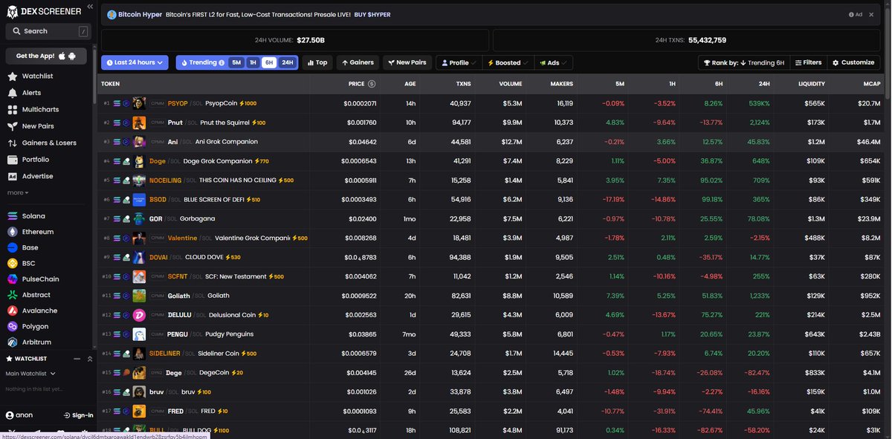This screenshot has height=439, width=892.
Task: Expand the Ads filter dropdown
Action: 553,63
